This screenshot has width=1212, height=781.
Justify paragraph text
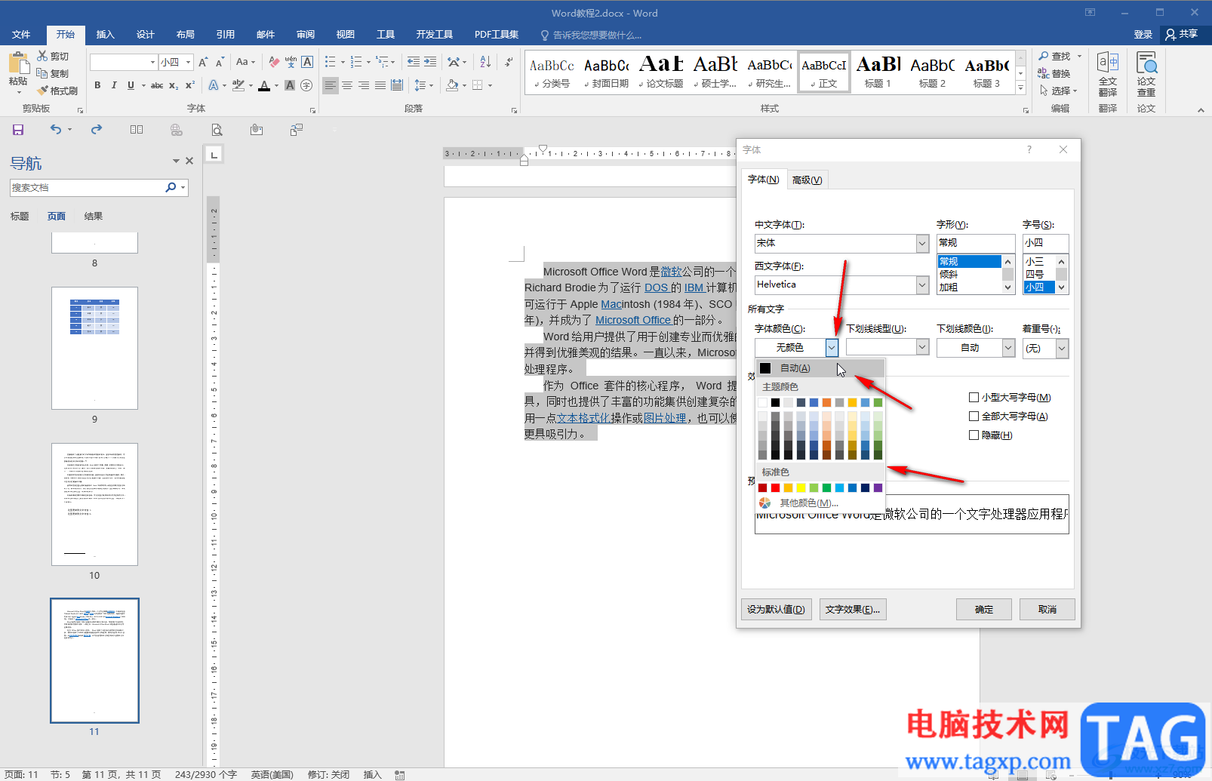pos(380,85)
